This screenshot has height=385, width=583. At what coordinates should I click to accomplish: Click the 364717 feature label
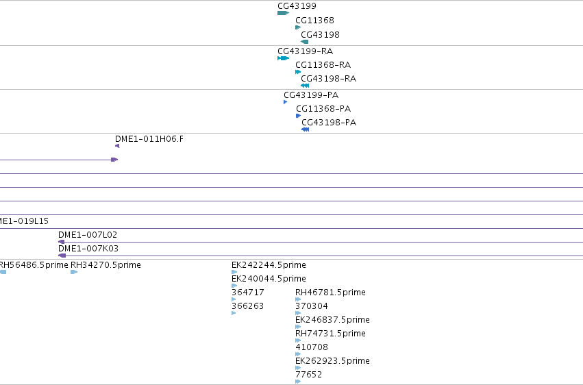pyautogui.click(x=247, y=293)
